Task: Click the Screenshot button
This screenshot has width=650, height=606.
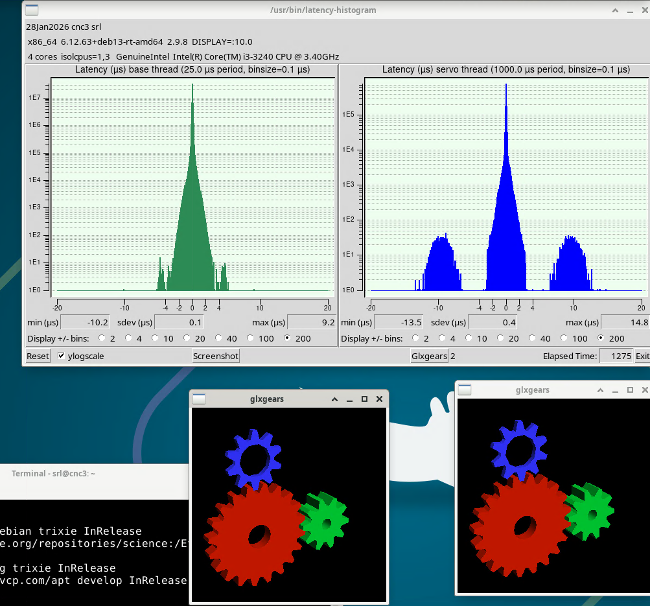Action: point(216,356)
